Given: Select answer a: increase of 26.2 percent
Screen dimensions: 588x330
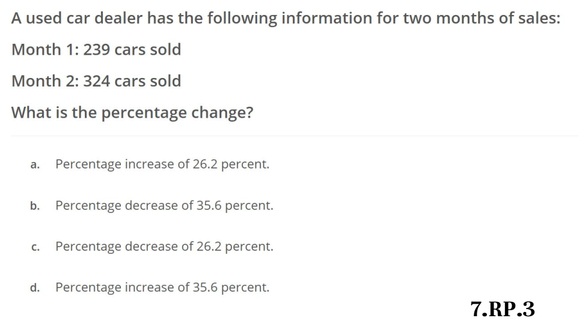Looking at the screenshot, I should (162, 164).
